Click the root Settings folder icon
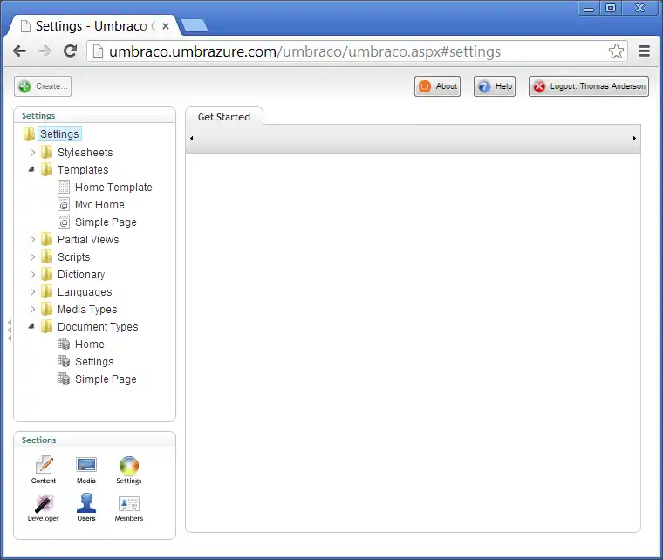 coord(29,134)
